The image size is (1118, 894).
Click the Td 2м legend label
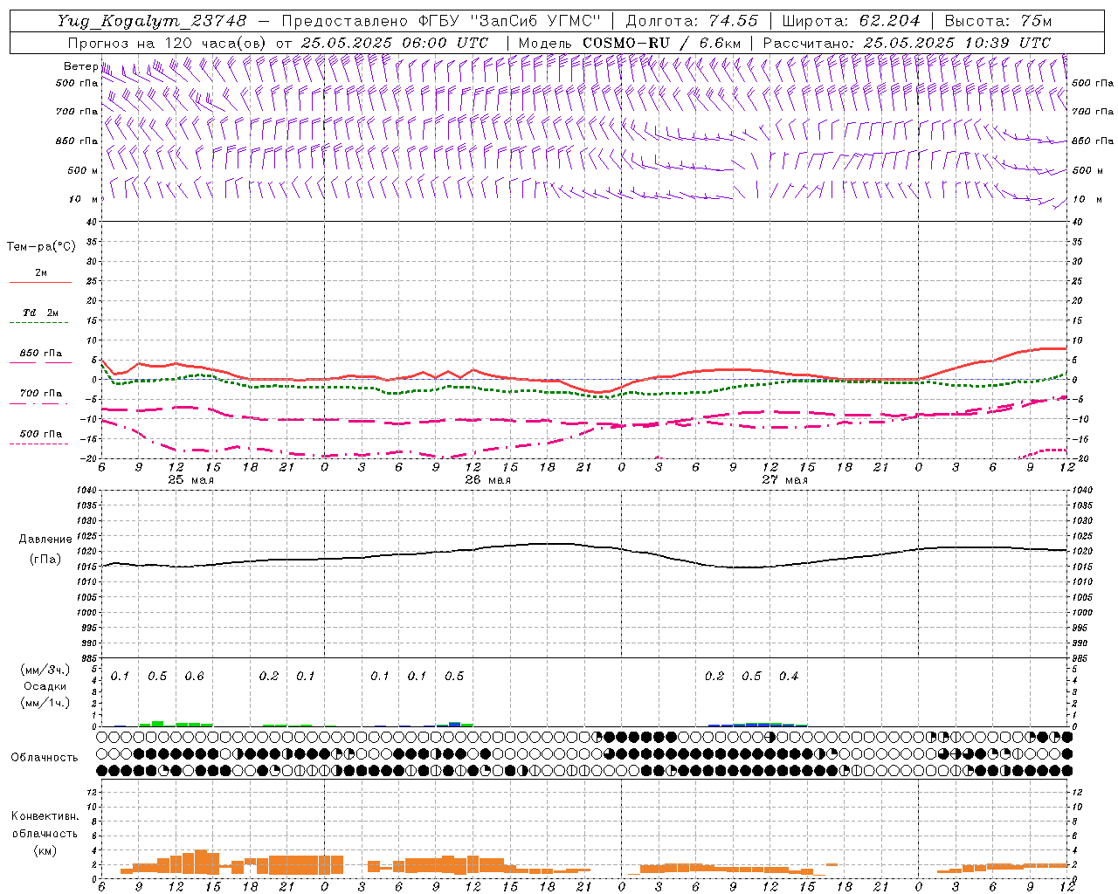tap(40, 313)
